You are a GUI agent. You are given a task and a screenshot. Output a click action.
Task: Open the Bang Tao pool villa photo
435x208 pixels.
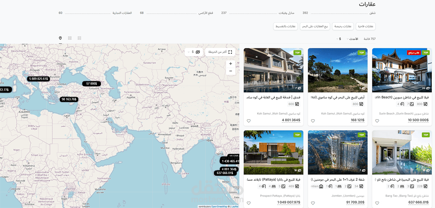[x=402, y=152]
